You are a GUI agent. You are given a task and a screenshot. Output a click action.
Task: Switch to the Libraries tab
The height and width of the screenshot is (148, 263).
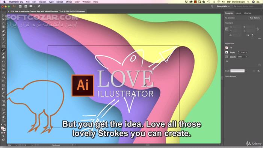[x=247, y=13]
